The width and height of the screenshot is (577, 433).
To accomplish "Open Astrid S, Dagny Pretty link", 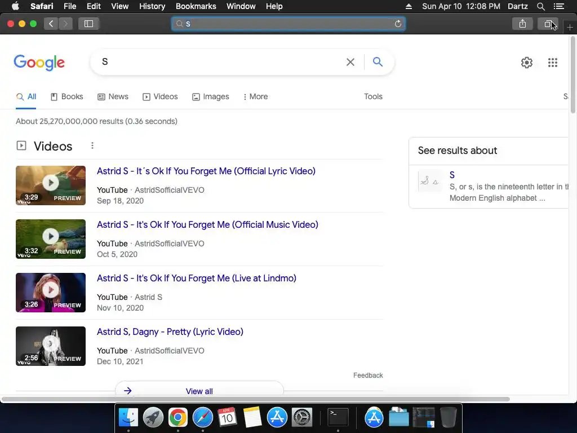I will pyautogui.click(x=170, y=332).
